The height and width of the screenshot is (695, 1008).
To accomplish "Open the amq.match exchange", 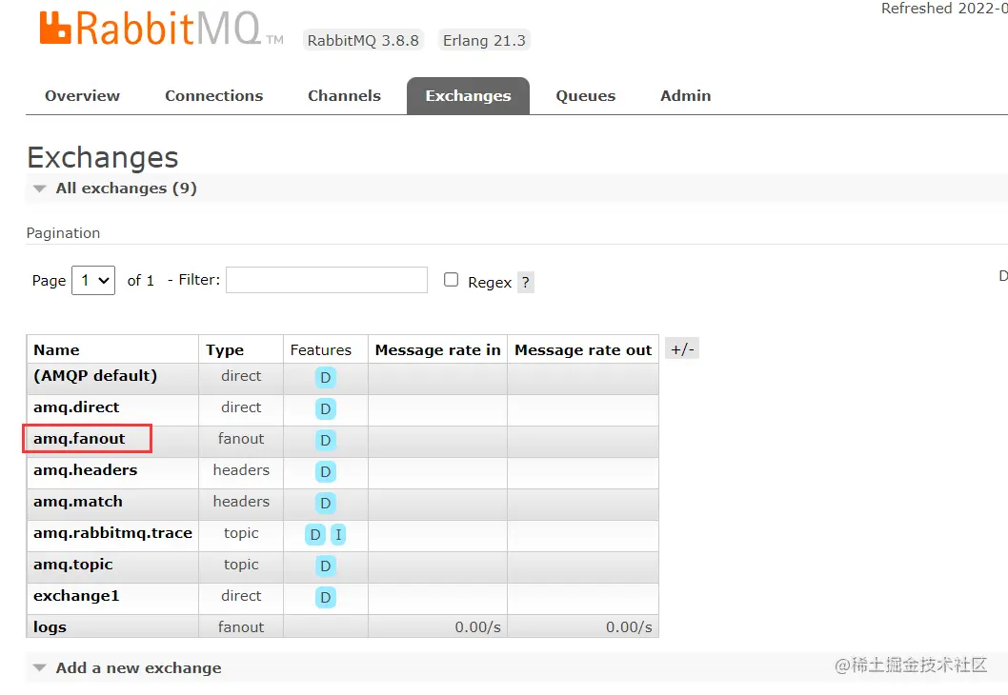I will tap(78, 502).
